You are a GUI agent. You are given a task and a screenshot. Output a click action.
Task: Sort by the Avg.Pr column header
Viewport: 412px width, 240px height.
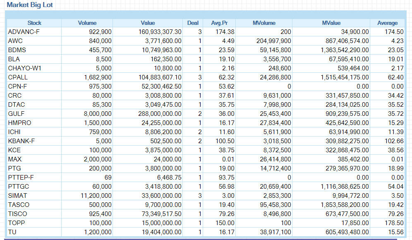tap(219, 23)
